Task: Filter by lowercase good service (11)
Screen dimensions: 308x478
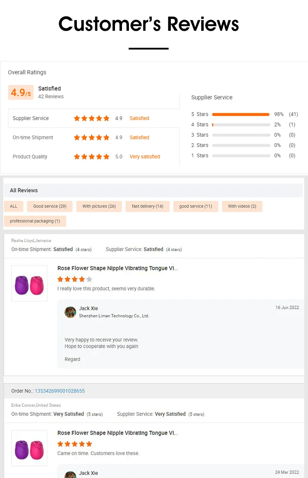Action: click(x=195, y=206)
